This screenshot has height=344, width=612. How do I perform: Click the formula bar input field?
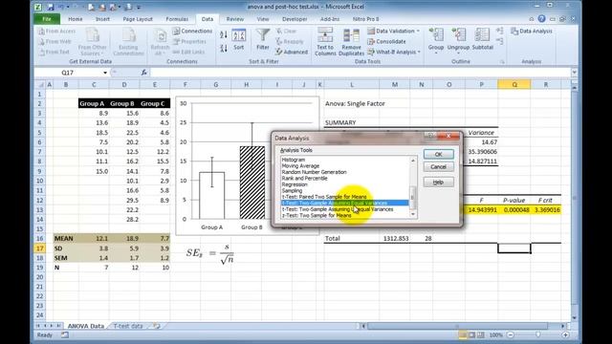click(x=361, y=73)
